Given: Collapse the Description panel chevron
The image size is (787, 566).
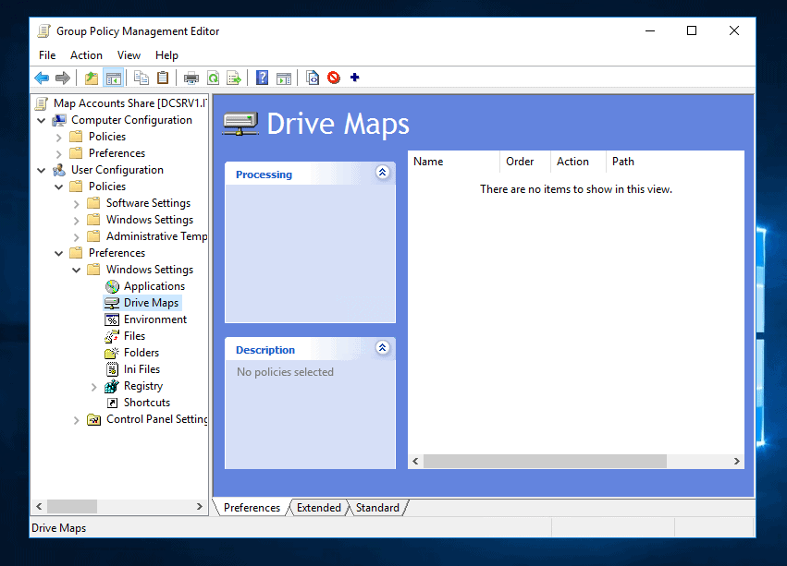Looking at the screenshot, I should tap(383, 348).
